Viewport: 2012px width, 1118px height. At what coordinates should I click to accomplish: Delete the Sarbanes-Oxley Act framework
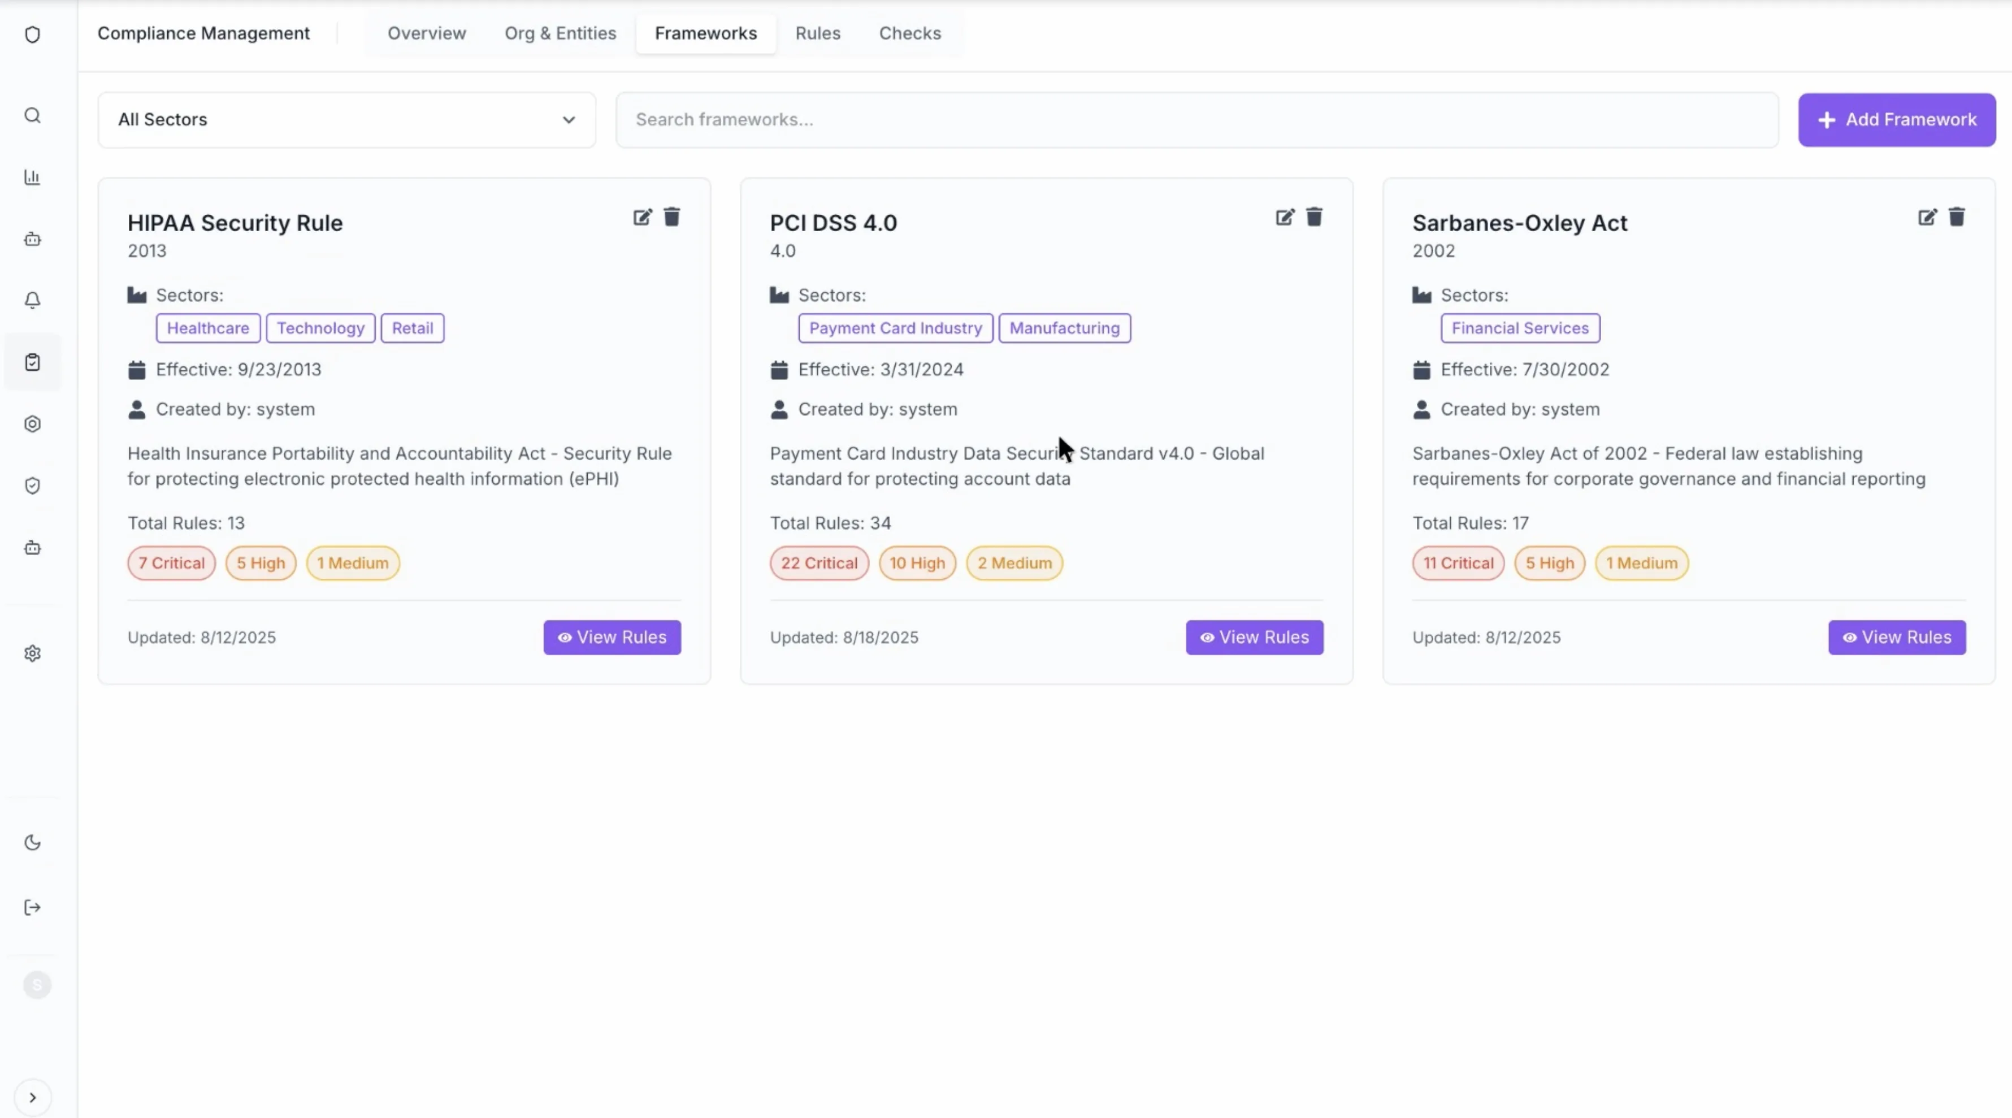[x=1957, y=216]
